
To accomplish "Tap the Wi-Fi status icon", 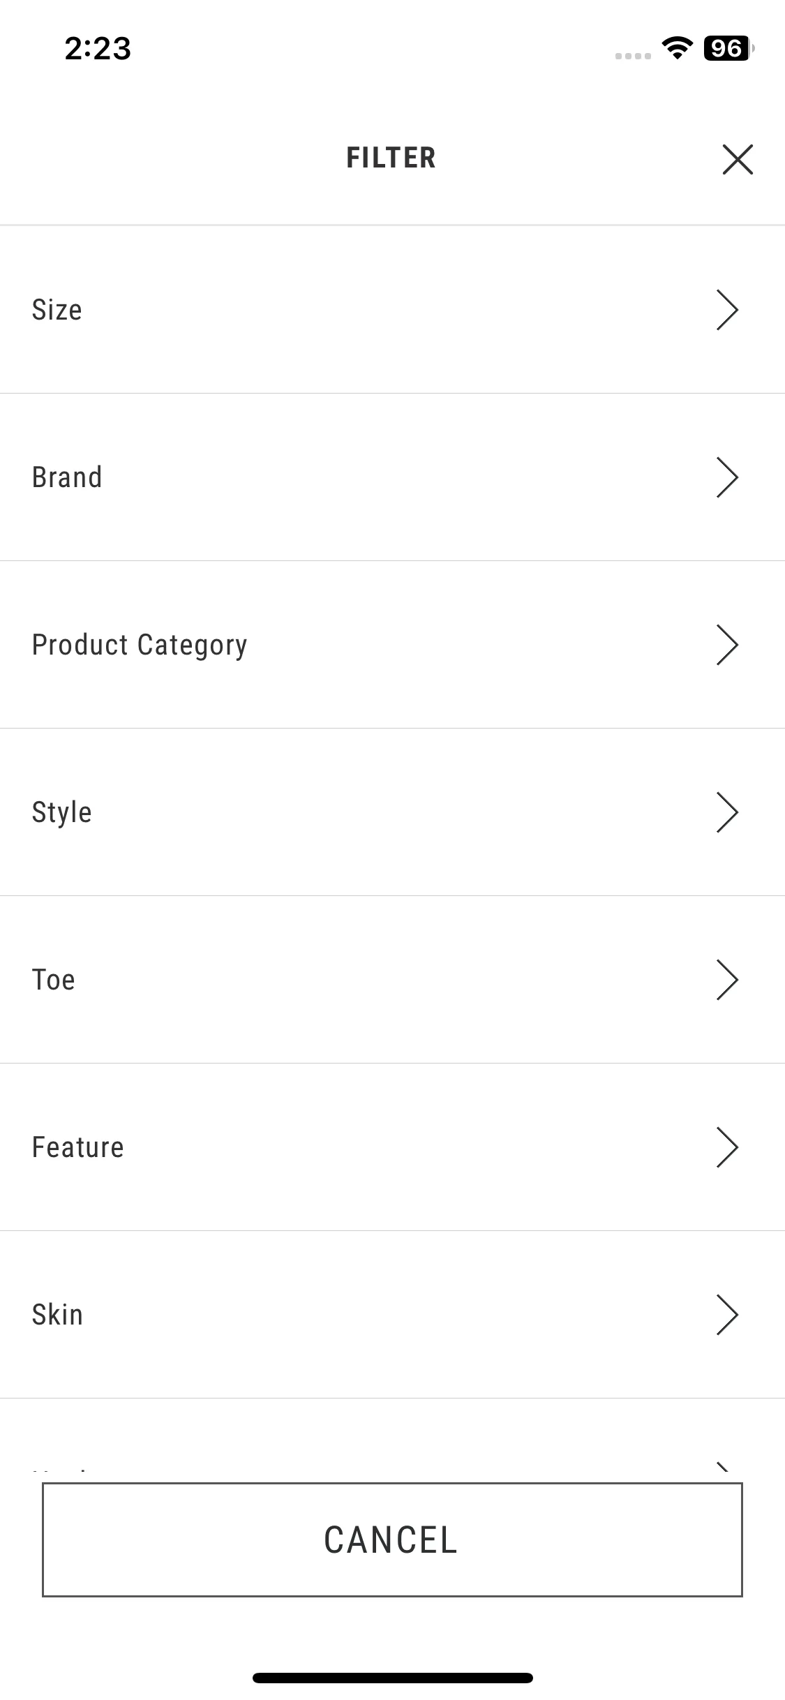I will point(677,47).
